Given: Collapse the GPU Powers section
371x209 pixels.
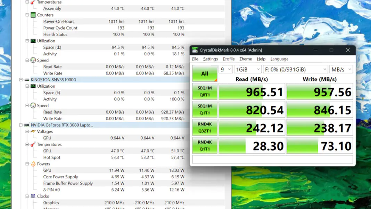Looking at the screenshot, I should point(27,164).
